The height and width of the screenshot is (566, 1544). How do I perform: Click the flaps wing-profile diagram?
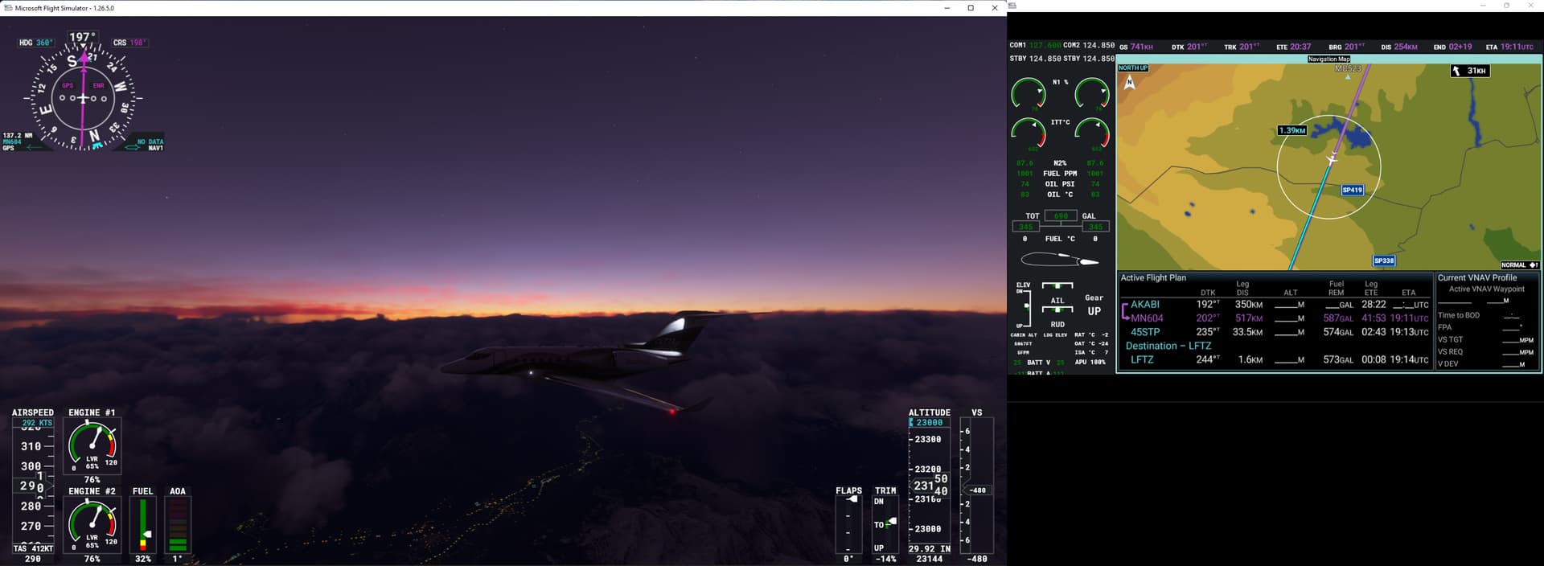[x=1060, y=260]
